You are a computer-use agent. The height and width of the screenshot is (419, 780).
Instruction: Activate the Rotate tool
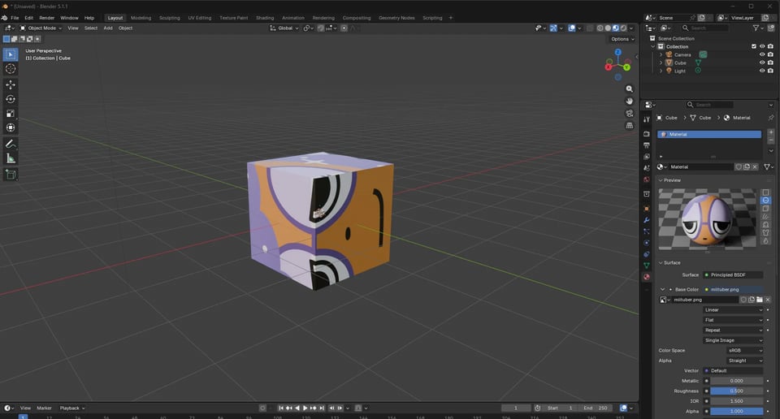11,99
